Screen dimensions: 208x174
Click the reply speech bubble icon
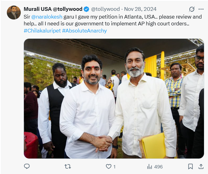point(27,166)
